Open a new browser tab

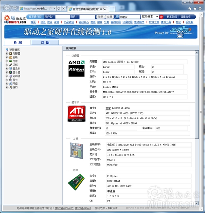point(112,9)
